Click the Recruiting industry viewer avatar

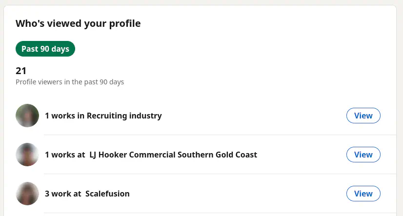[x=27, y=116]
